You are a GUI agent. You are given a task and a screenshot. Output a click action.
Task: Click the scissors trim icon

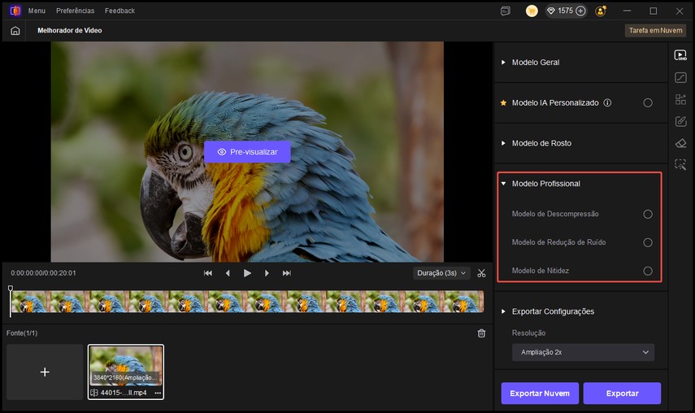481,273
